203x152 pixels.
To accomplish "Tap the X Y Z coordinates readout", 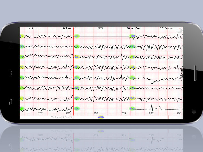I will 61,117.
